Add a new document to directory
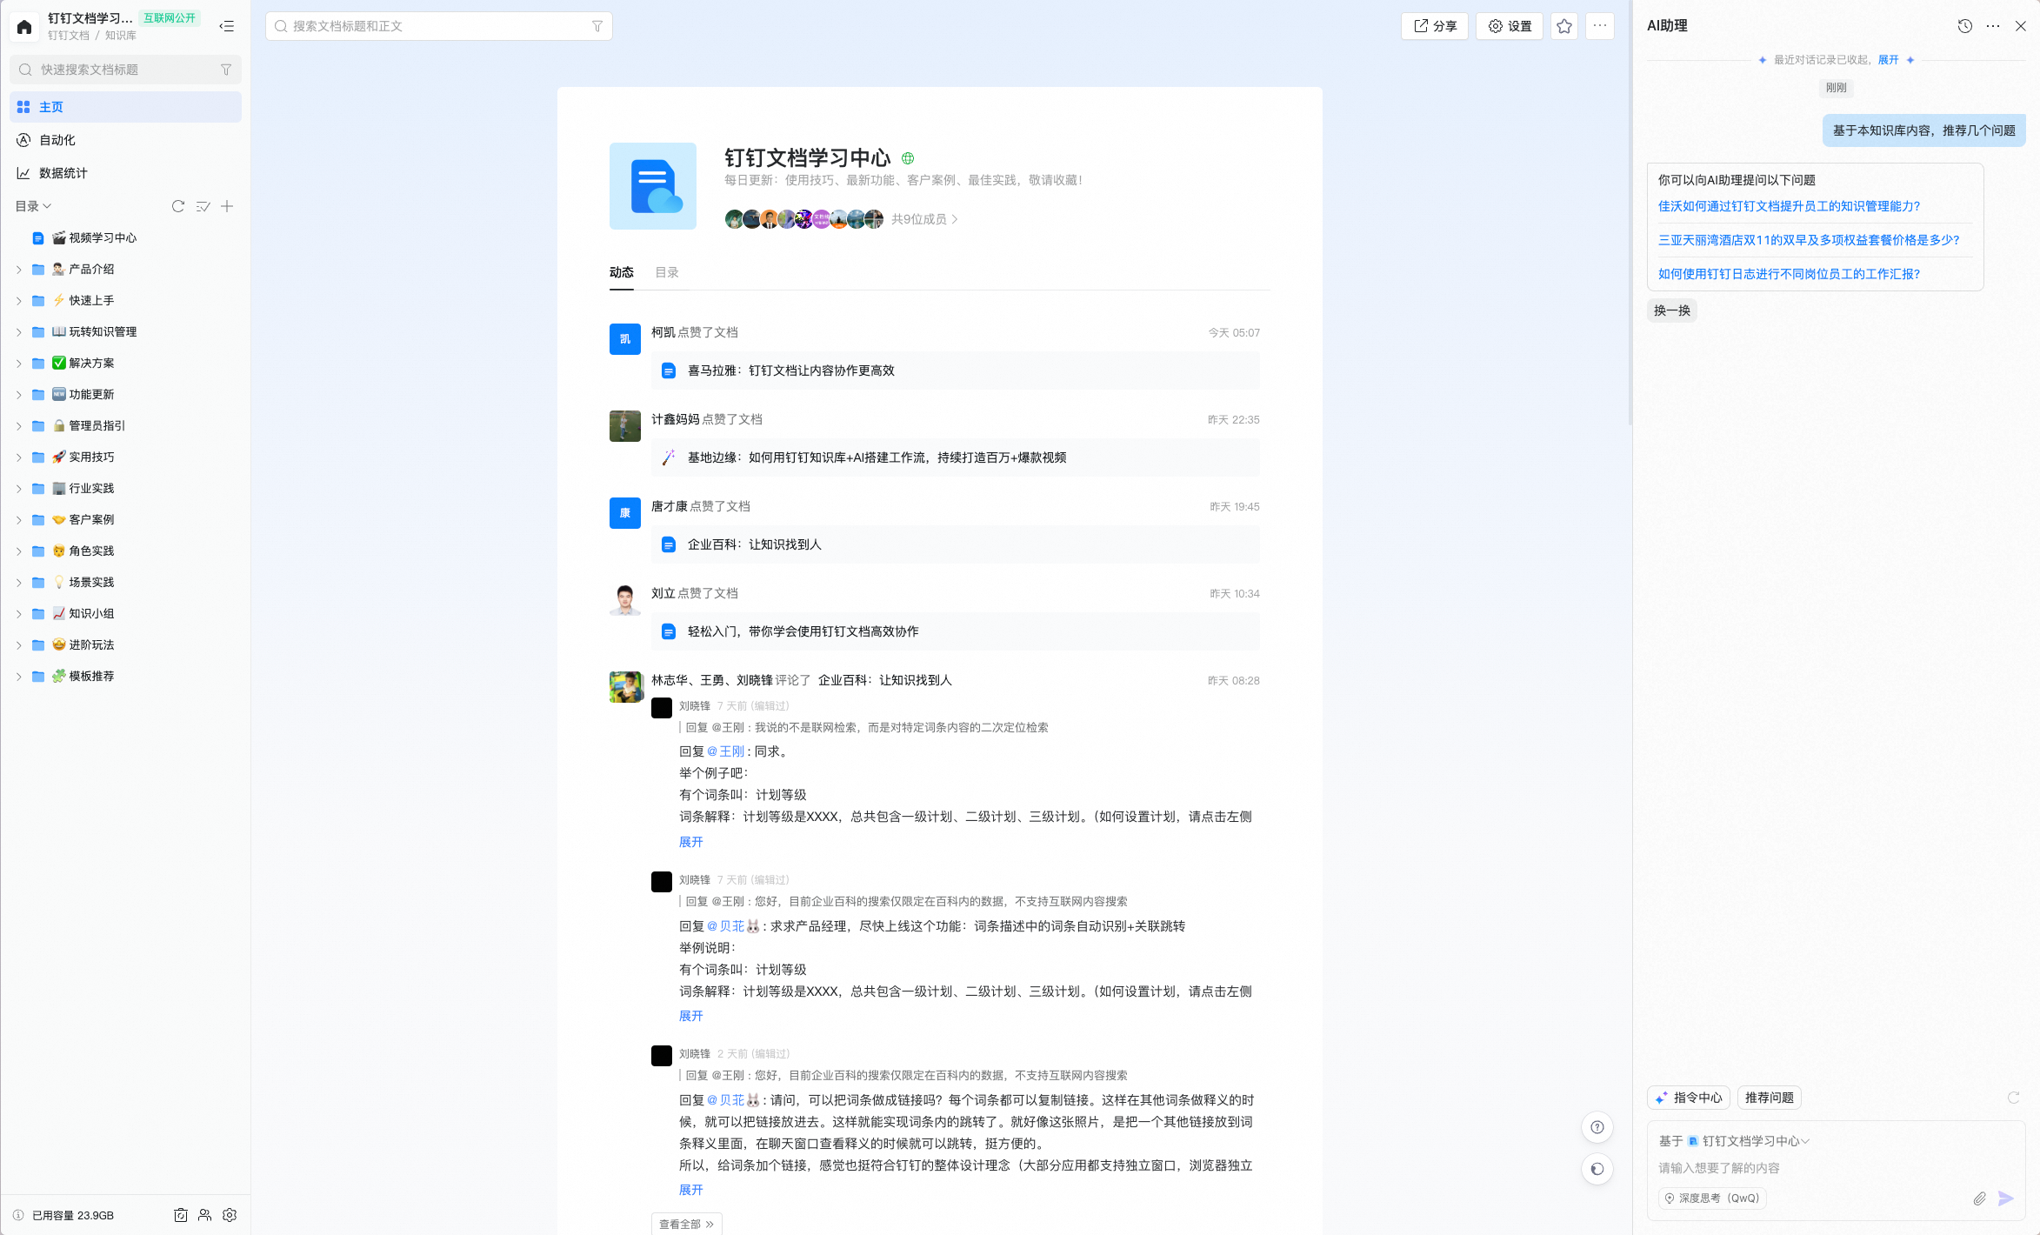The width and height of the screenshot is (2040, 1235). point(227,206)
